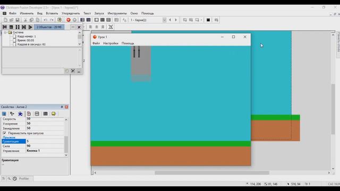Open the Файл menu in main menu bar
This screenshot has height=191, width=340.
pyautogui.click(x=13, y=13)
